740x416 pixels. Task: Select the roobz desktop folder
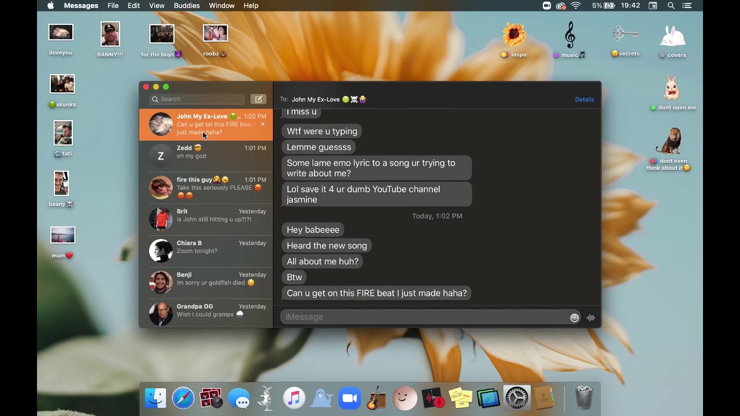(215, 40)
